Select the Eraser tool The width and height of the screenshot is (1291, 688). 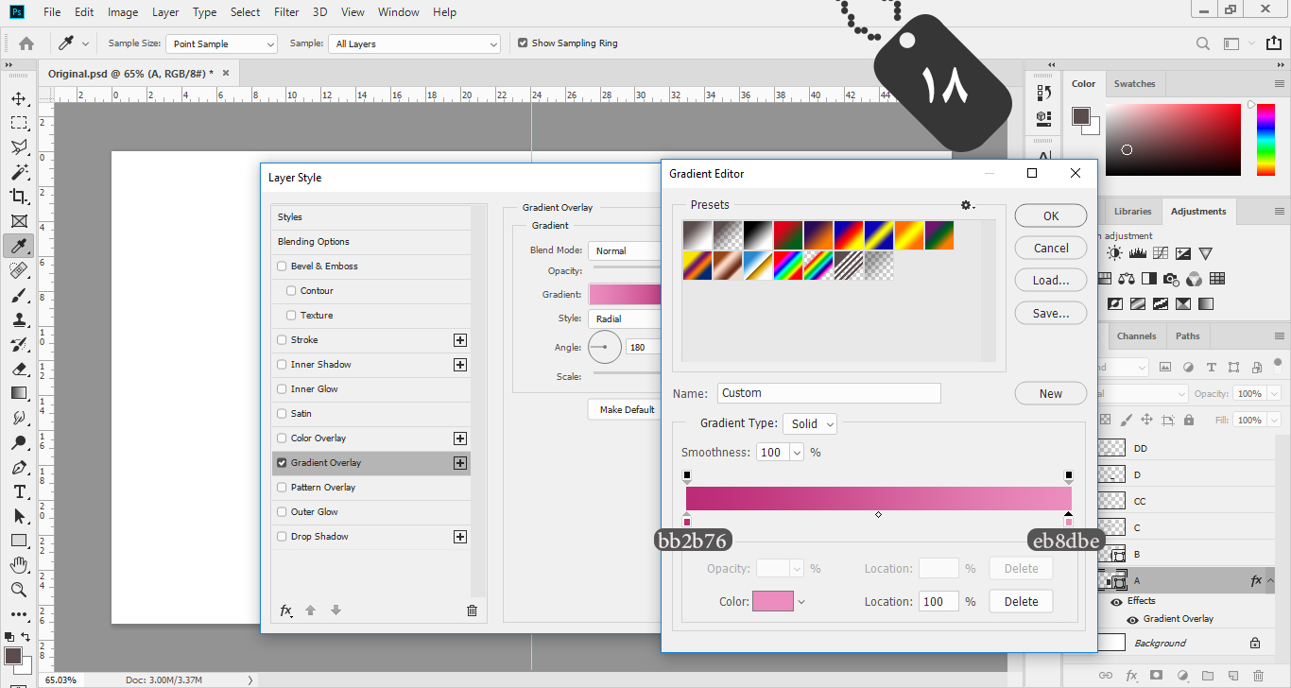(x=19, y=369)
